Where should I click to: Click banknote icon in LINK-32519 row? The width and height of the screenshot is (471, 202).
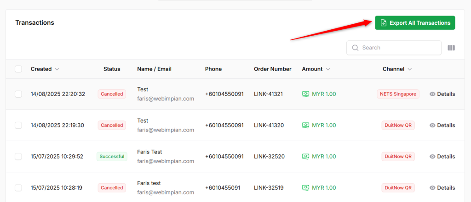pyautogui.click(x=305, y=188)
